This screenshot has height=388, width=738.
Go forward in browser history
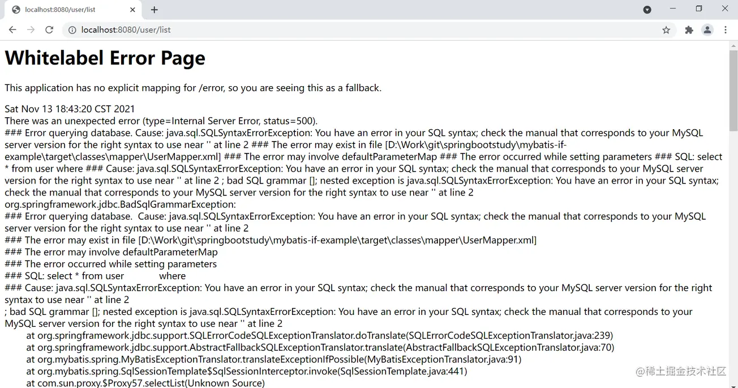coord(31,30)
